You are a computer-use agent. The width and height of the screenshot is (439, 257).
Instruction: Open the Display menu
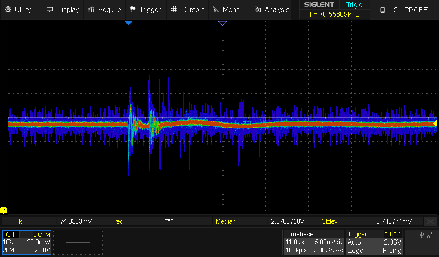pyautogui.click(x=63, y=9)
